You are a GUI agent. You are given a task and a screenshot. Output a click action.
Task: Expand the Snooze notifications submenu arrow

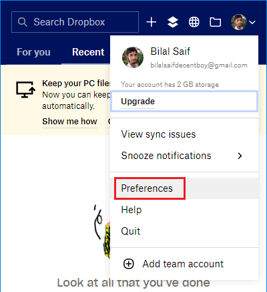point(240,156)
